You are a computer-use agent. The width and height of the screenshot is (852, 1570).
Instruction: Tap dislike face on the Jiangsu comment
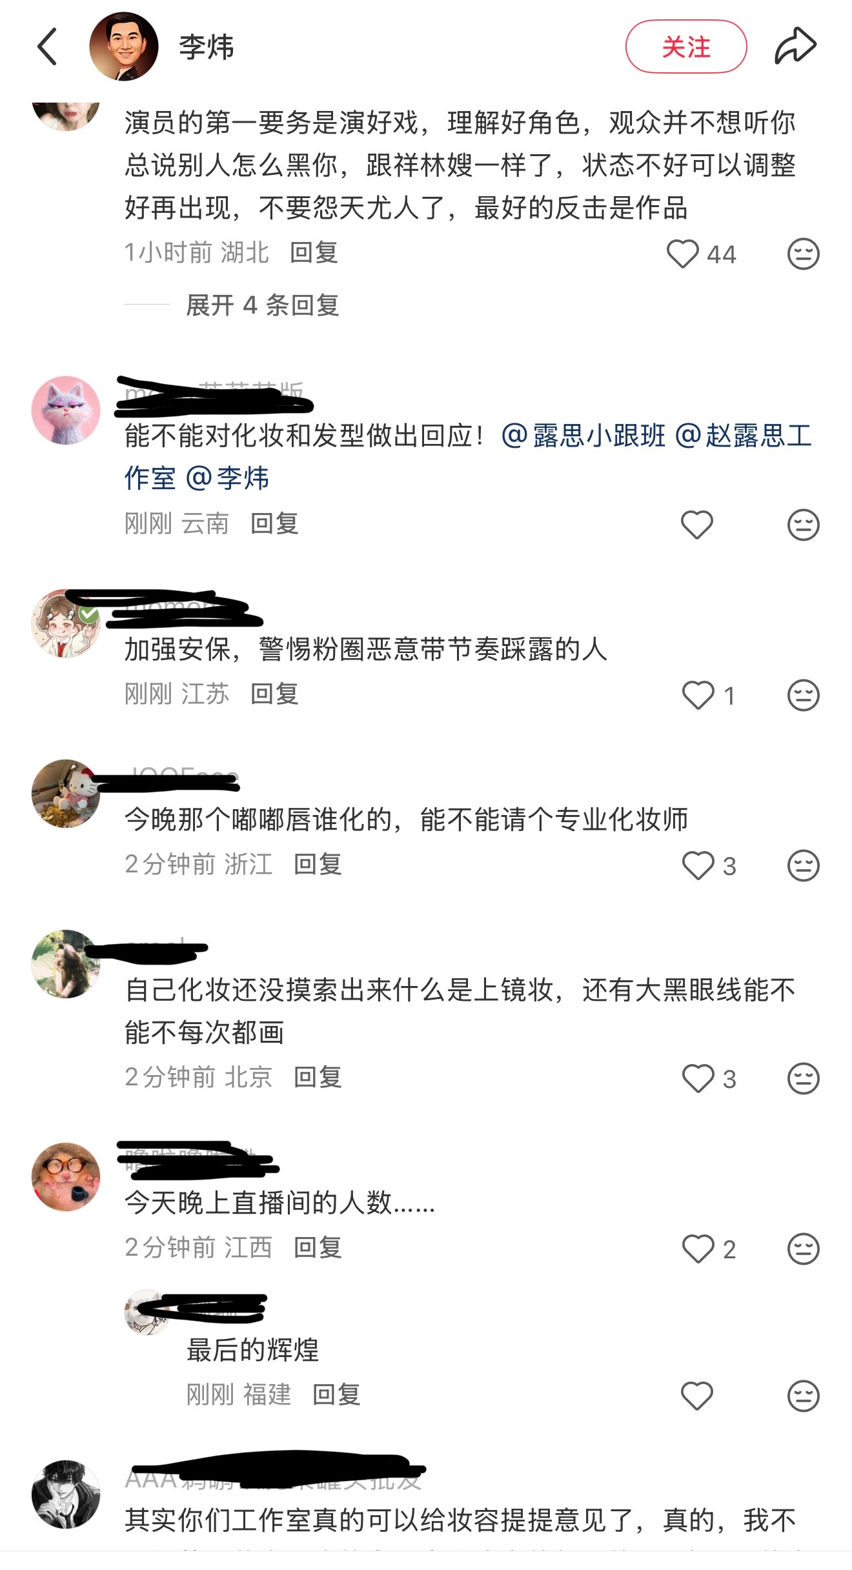pos(803,695)
